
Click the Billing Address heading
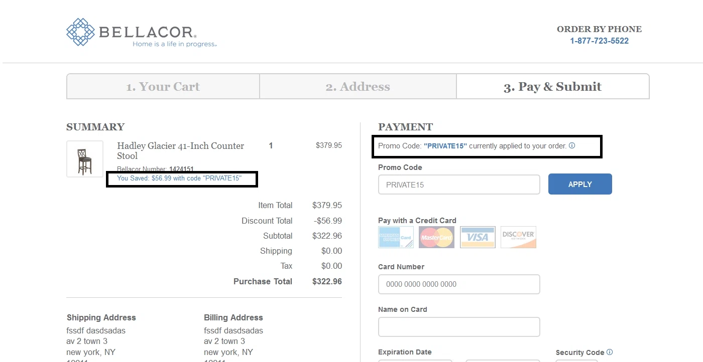233,317
